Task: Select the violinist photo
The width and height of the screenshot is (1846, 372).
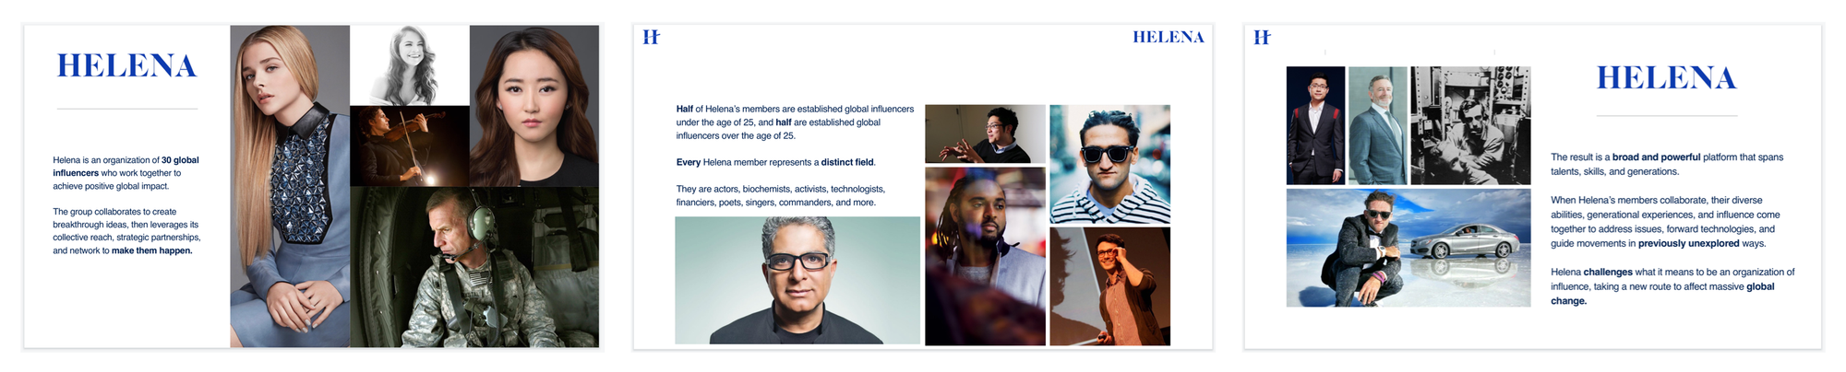Action: [410, 146]
